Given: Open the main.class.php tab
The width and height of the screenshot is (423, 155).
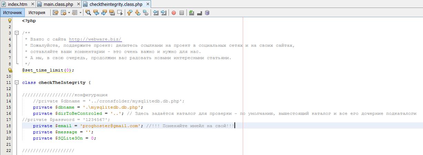Looking at the screenshot, I should coord(58,4).
